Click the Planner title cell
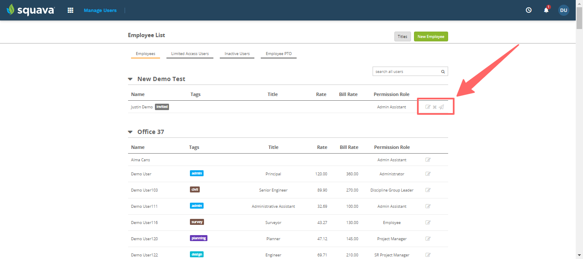The height and width of the screenshot is (259, 583). tap(273, 239)
